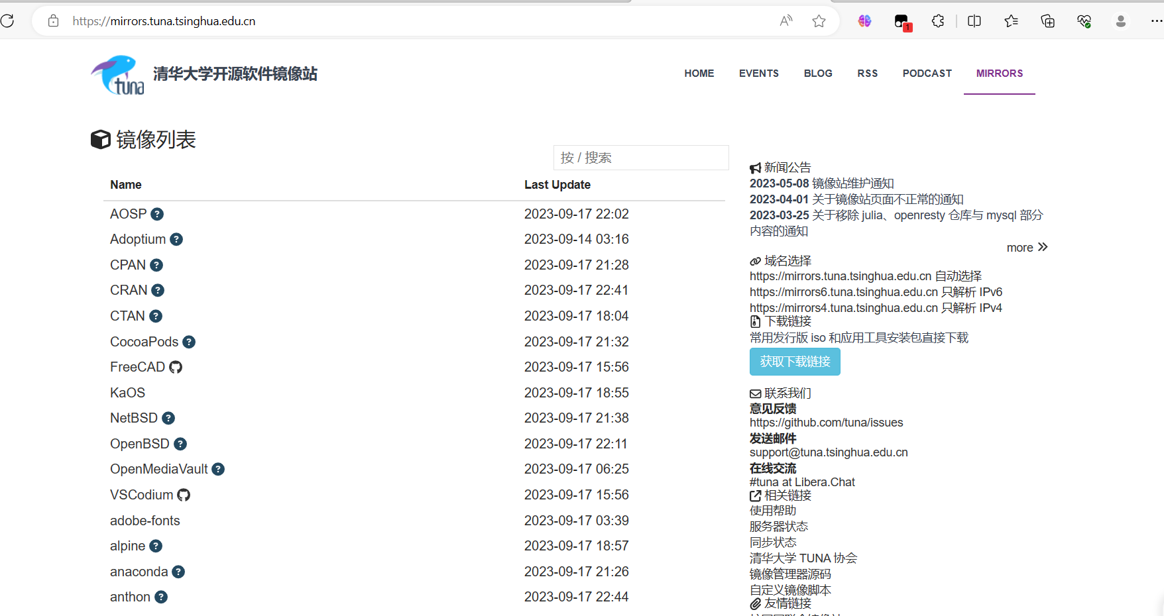The image size is (1164, 616).
Task: Click GitHub icon next to VSCodium
Action: (x=184, y=495)
